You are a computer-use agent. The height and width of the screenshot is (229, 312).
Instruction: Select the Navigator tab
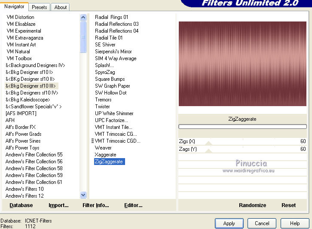point(14,6)
